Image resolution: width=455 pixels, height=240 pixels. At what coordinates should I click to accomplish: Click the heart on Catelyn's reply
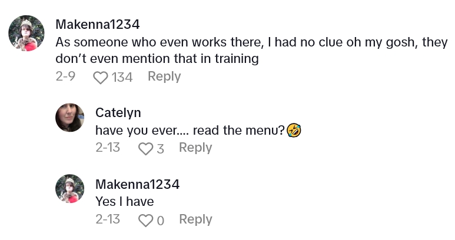[x=145, y=148]
